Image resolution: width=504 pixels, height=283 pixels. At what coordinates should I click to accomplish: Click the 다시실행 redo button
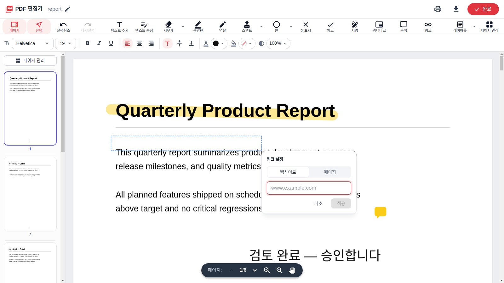click(88, 26)
